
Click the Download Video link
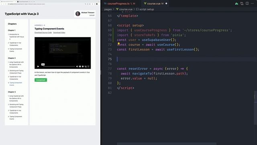coord(59,33)
